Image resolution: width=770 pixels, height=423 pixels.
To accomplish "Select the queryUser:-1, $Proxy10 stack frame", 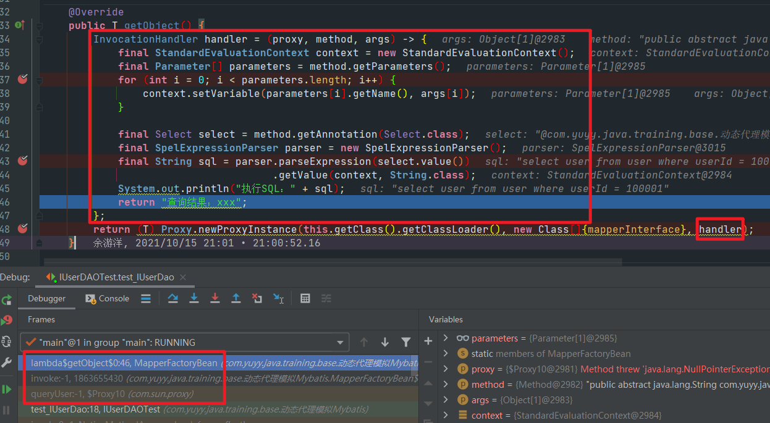I will point(219,394).
